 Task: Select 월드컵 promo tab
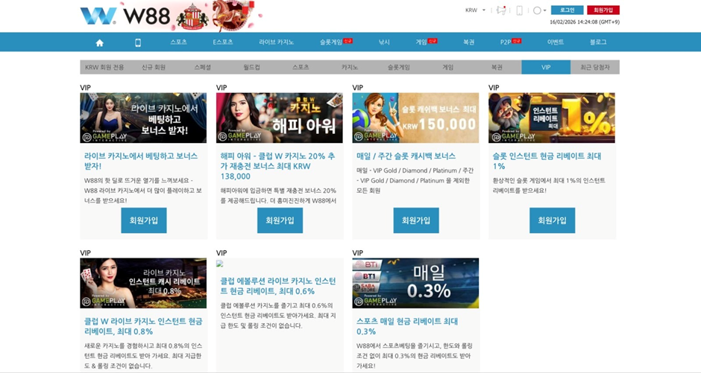tap(252, 67)
